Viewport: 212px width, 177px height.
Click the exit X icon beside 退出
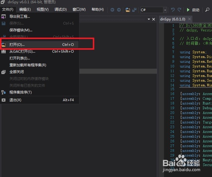click(x=4, y=100)
